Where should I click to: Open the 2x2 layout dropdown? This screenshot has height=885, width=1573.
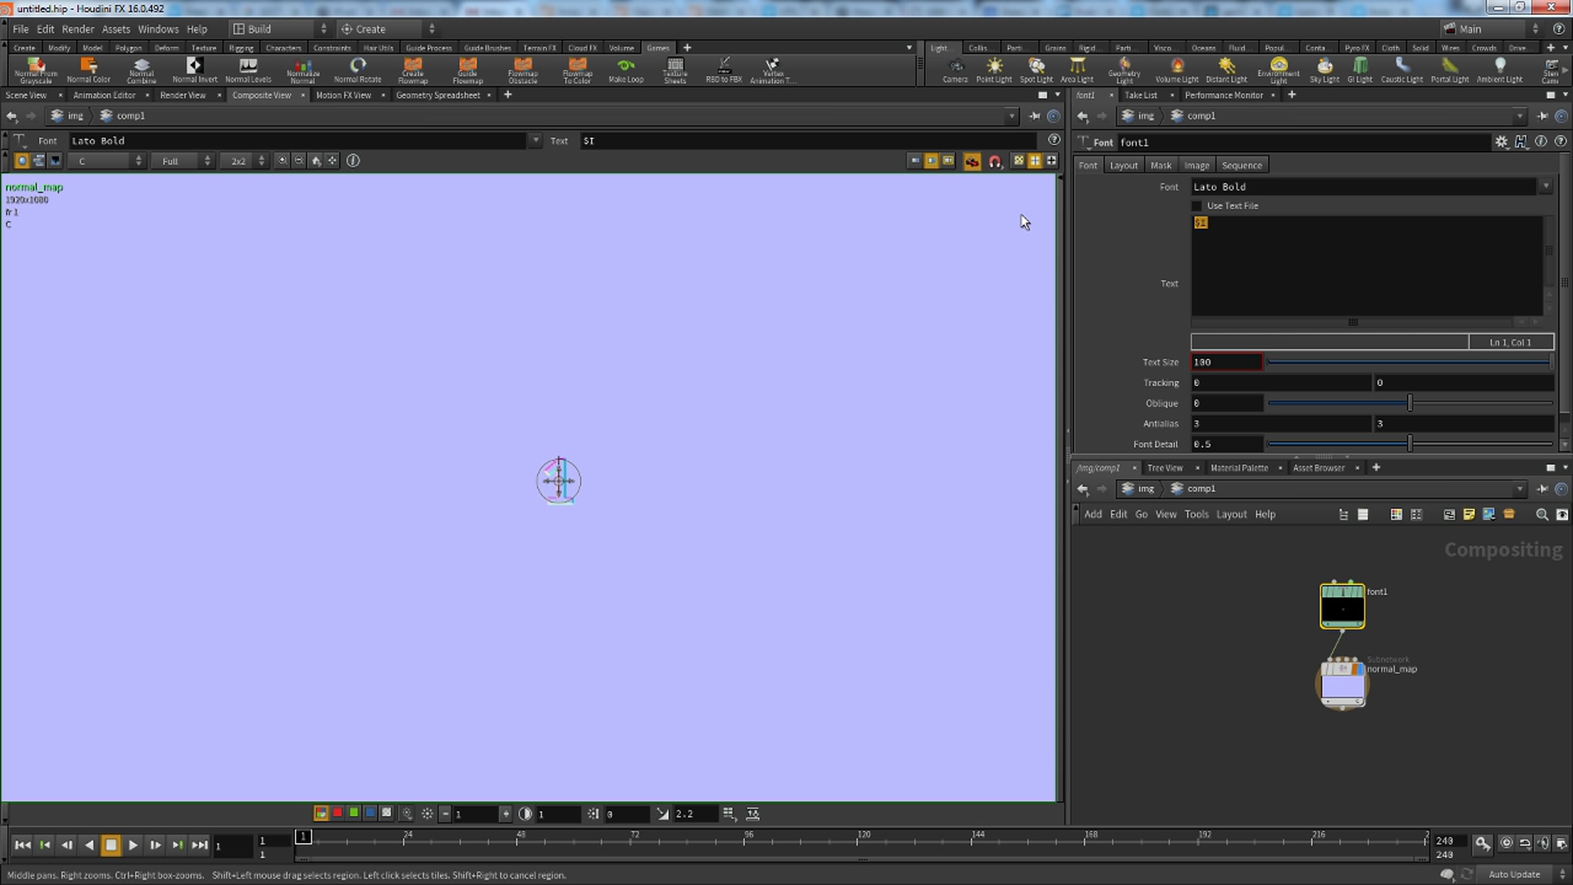pos(244,161)
